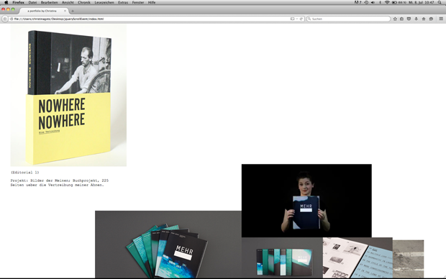446x279 pixels.
Task: Click the magnifier icon in the Suchen box
Action: [x=309, y=19]
